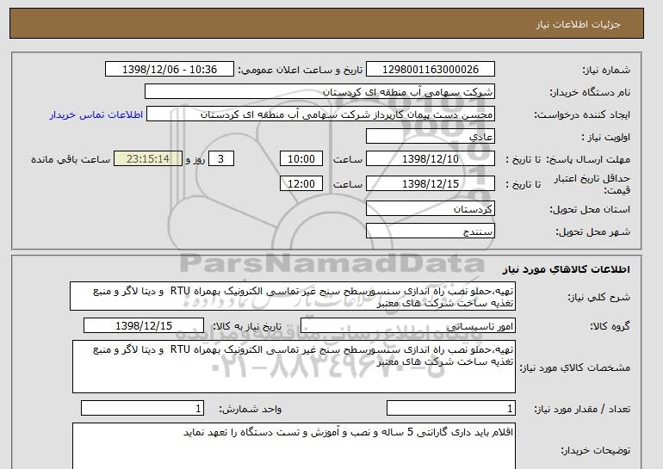Click the remaining days field showing 3
Screen dimensions: 663x469
tap(220, 159)
